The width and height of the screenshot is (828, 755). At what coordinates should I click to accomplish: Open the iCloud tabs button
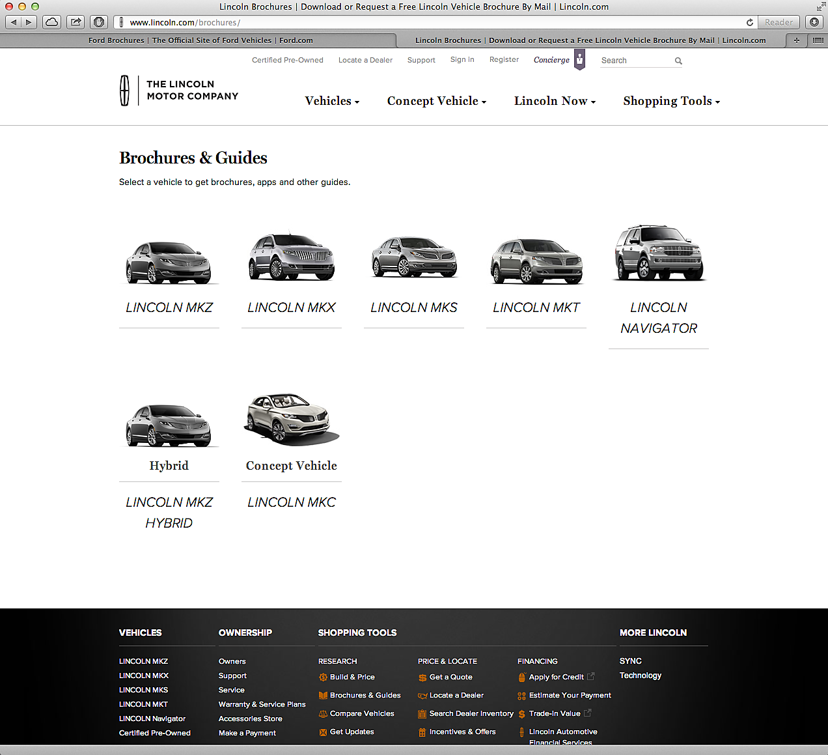(x=52, y=22)
